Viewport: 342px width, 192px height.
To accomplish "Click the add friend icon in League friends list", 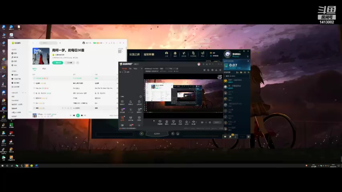I will point(237,73).
